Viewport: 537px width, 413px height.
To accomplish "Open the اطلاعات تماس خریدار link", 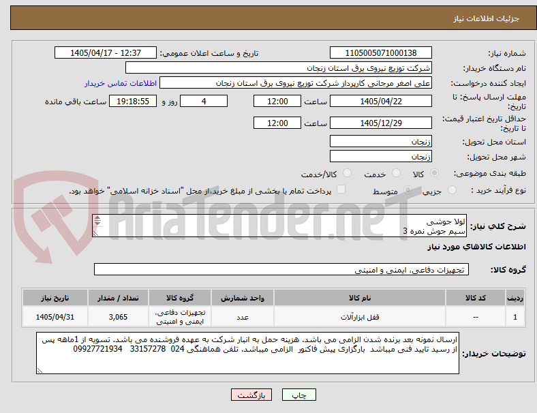I will point(121,83).
